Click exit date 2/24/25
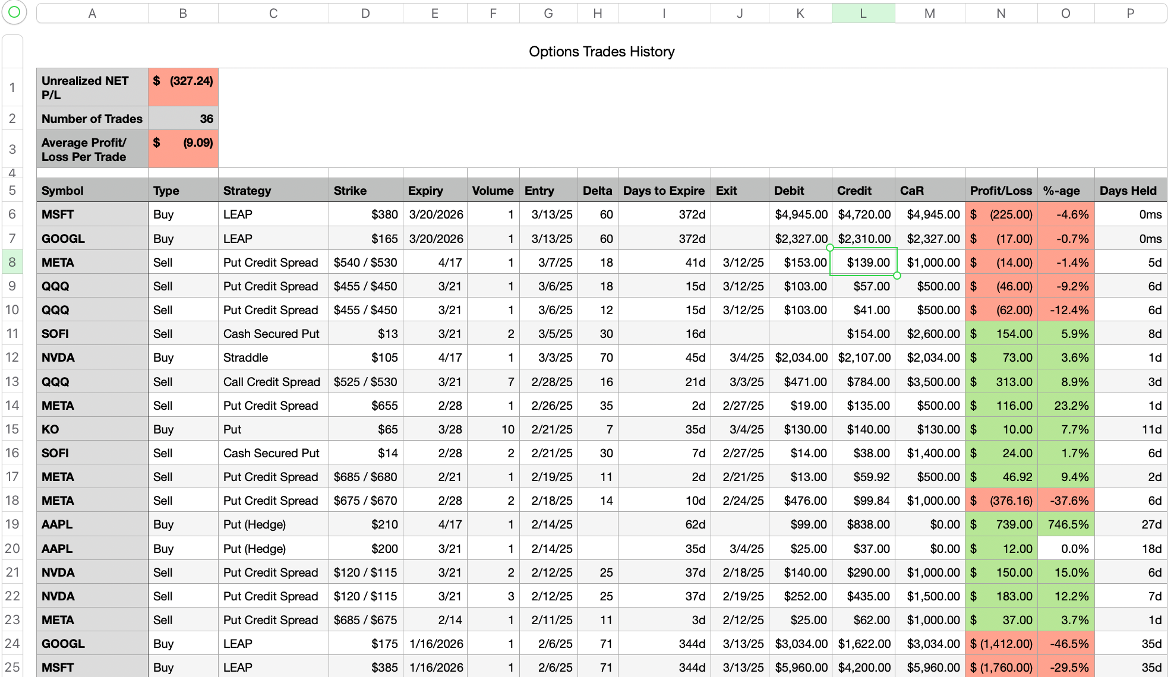This screenshot has width=1174, height=677. [740, 500]
